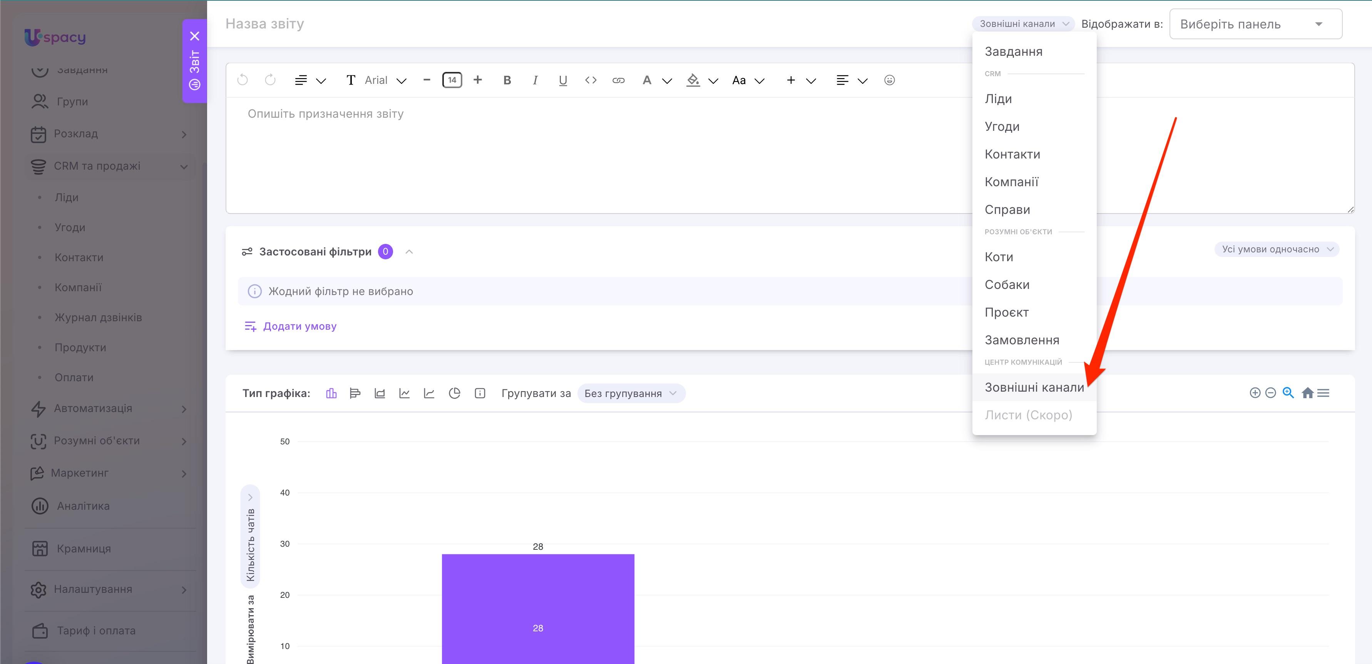Insert a link using chain icon
The height and width of the screenshot is (664, 1372).
pyautogui.click(x=618, y=80)
